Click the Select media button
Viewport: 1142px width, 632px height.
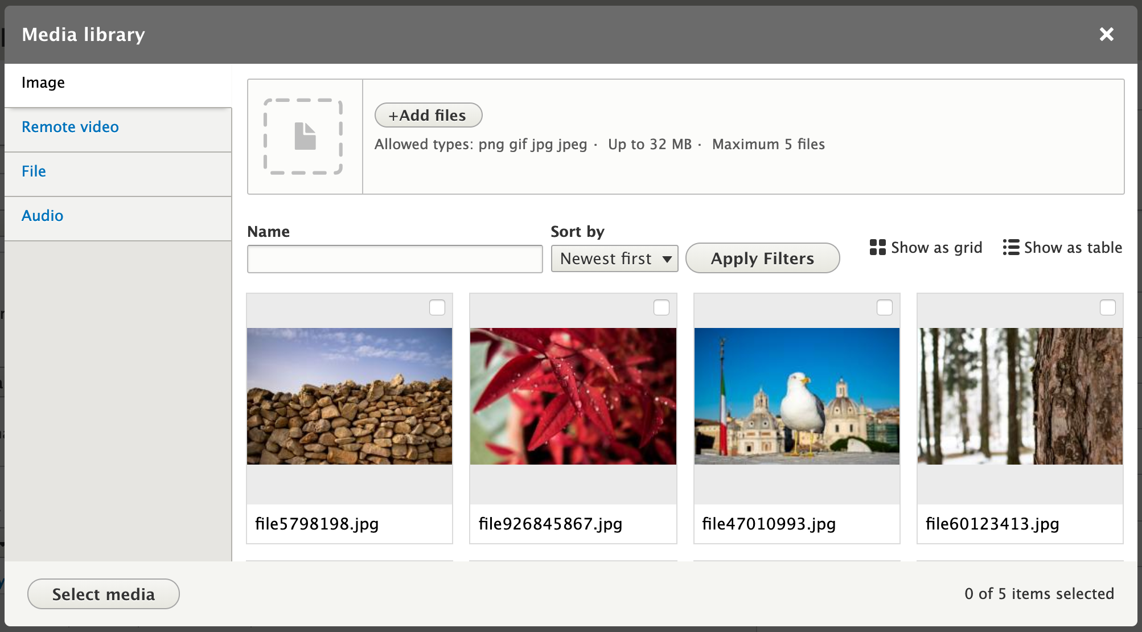pos(103,593)
